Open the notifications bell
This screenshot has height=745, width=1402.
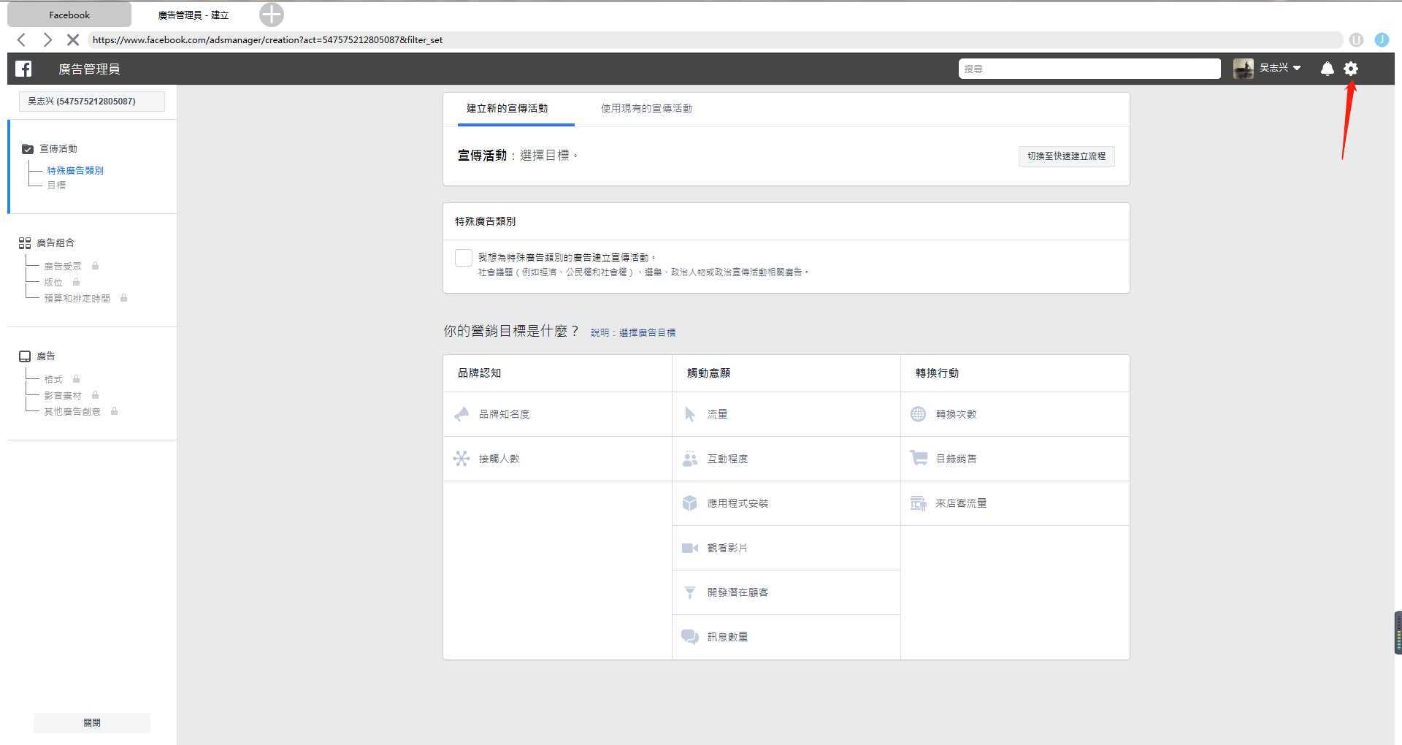coord(1328,69)
